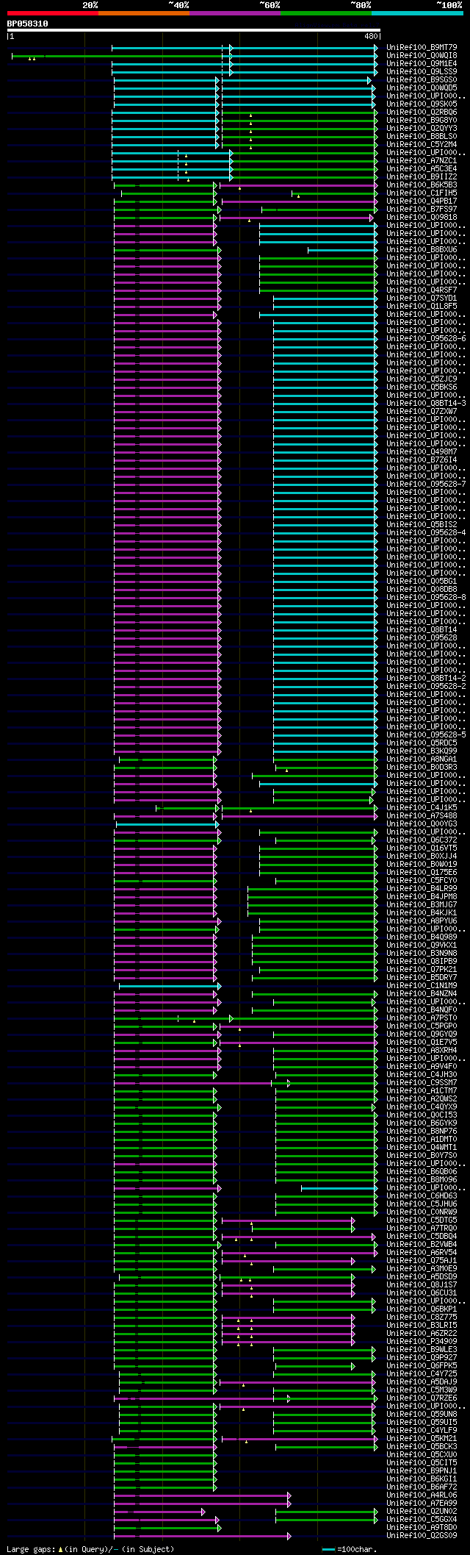Select the UniRef100_Q5KM21 row label
The width and height of the screenshot is (470, 1555).
422,1438
